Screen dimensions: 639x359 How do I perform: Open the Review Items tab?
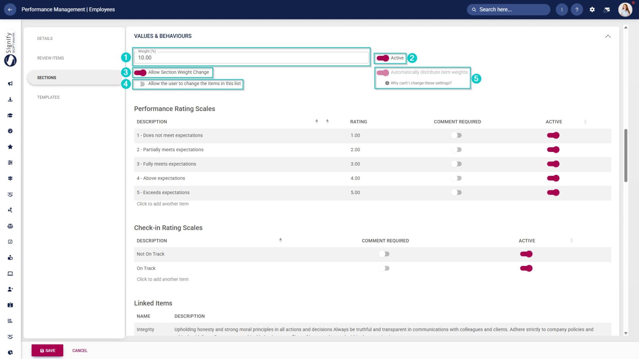tap(51, 58)
